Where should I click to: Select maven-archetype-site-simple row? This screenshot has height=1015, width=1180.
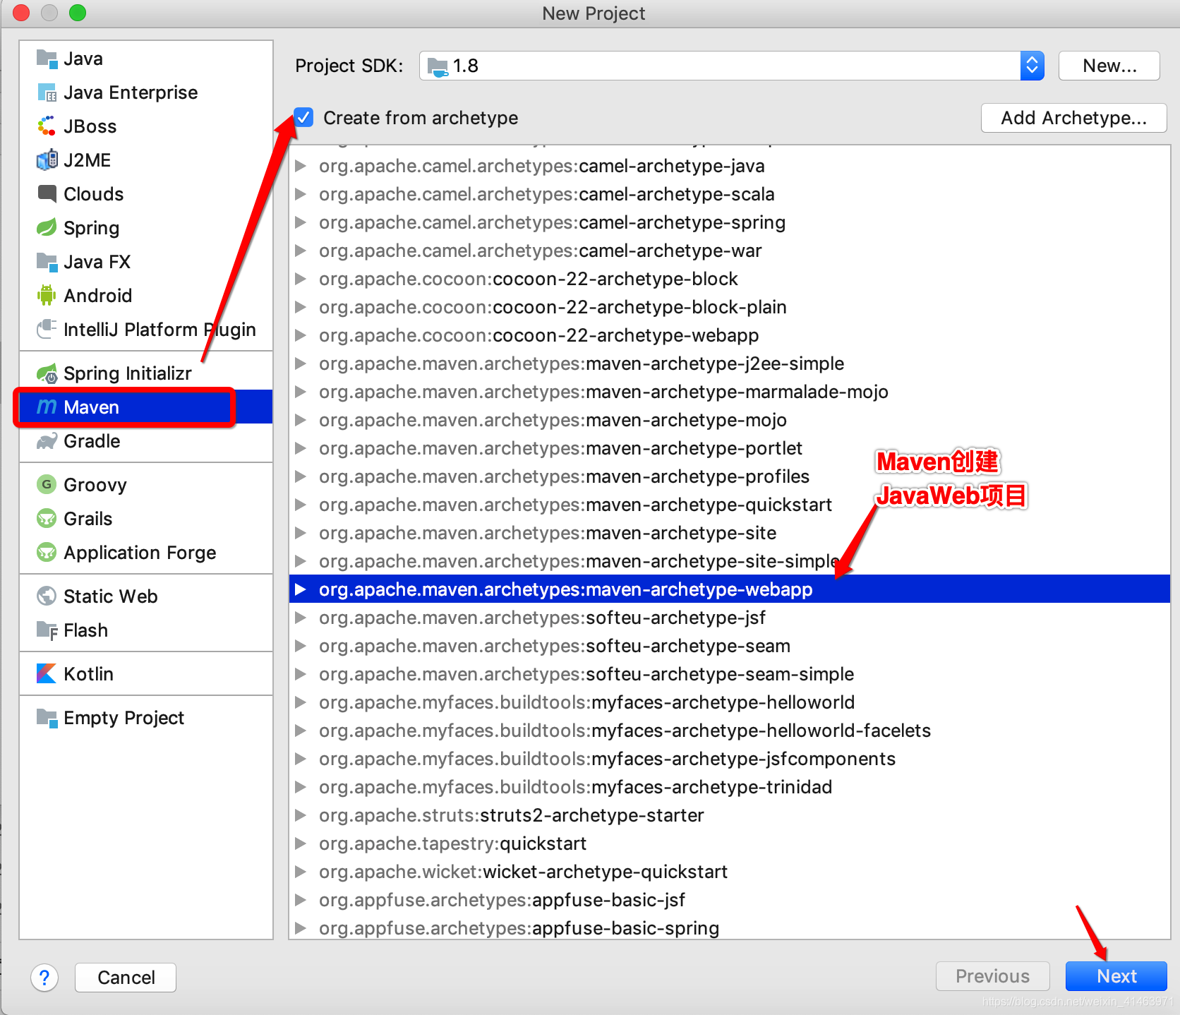(730, 561)
